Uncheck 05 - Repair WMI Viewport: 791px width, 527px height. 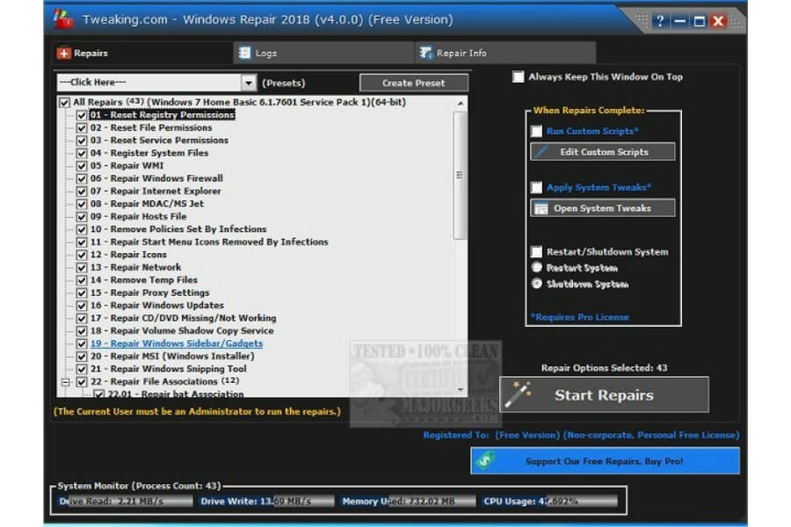coord(83,165)
